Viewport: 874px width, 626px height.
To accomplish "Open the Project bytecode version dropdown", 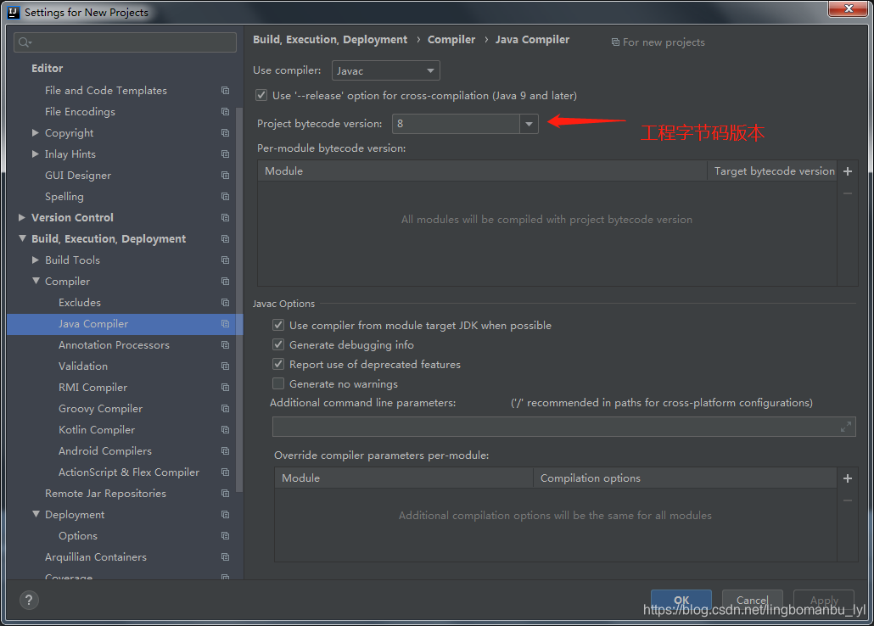I will tap(528, 123).
